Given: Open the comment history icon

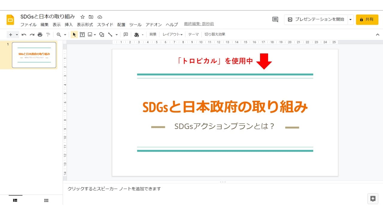Looking at the screenshot, I should (275, 19).
